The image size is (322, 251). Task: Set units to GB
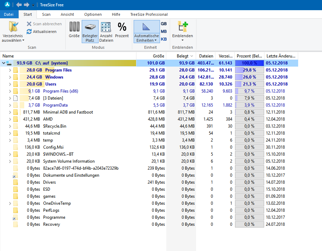[x=163, y=24]
